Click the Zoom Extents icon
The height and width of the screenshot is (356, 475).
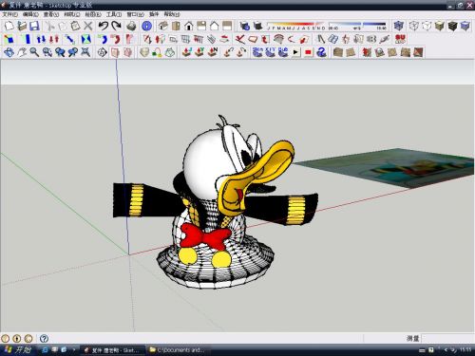(x=85, y=52)
